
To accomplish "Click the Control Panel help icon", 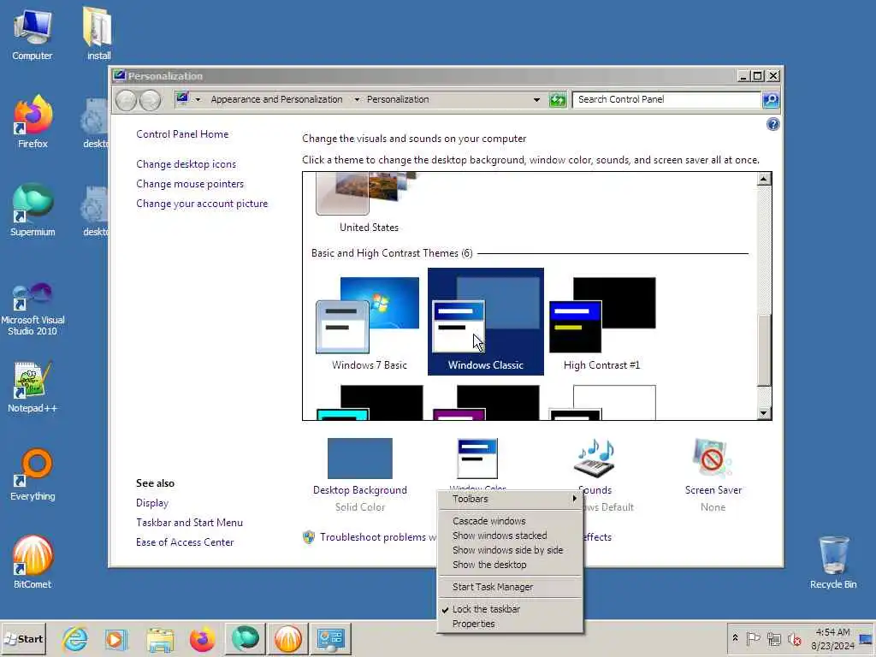I will coord(772,124).
